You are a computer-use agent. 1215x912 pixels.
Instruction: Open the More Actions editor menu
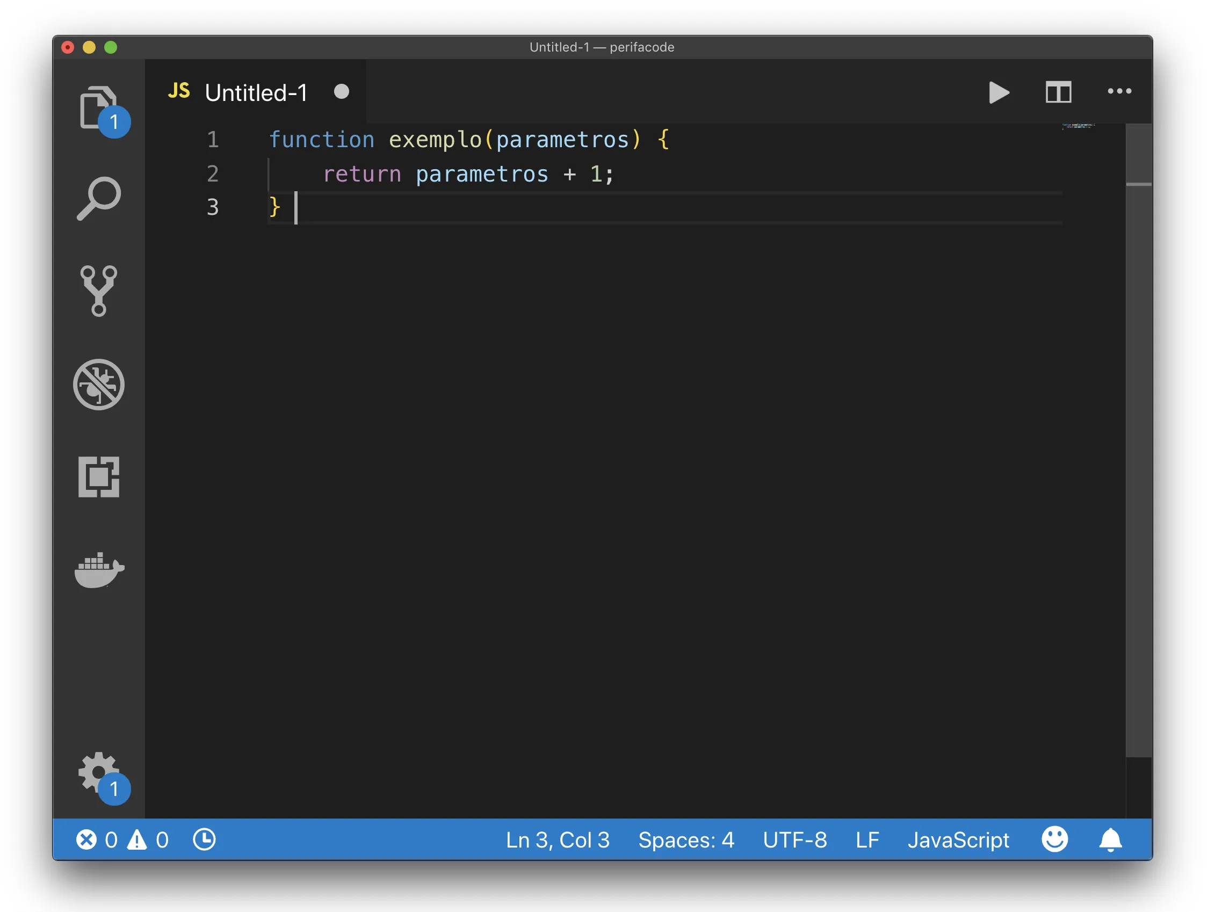tap(1119, 92)
